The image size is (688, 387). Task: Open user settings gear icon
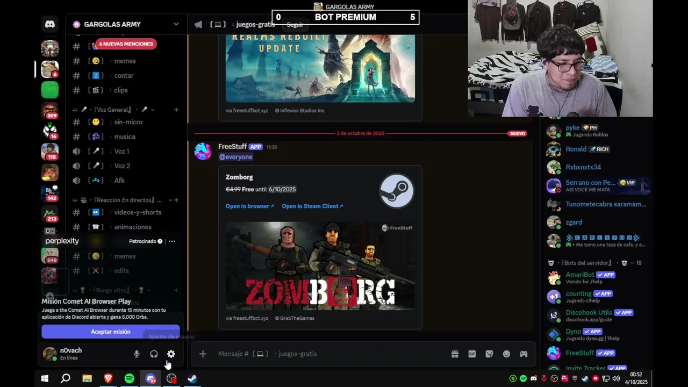(x=171, y=354)
